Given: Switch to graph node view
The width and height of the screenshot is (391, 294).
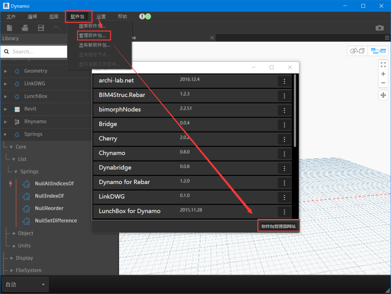Looking at the screenshot, I should (378, 51).
